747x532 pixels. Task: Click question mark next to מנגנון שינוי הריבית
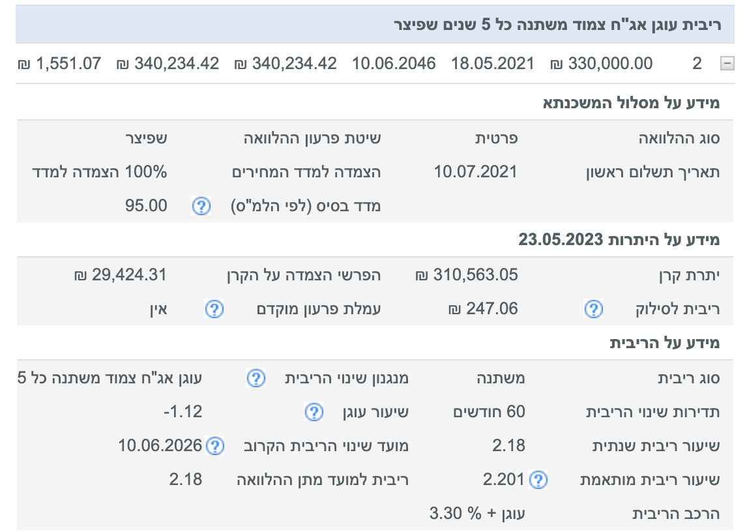point(256,378)
